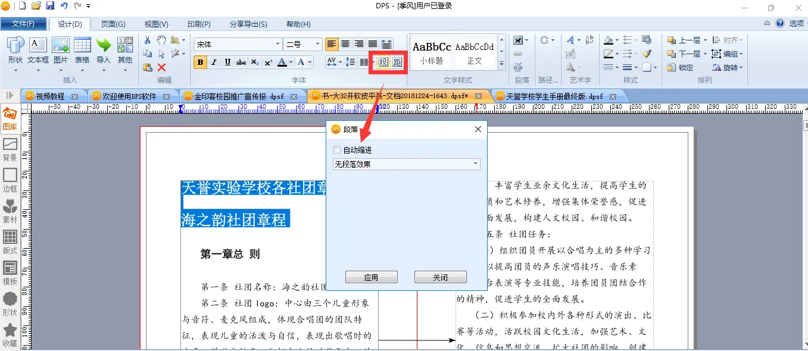Image resolution: width=808 pixels, height=351 pixels.
Task: Click the italic formatting icon
Action: coord(214,62)
